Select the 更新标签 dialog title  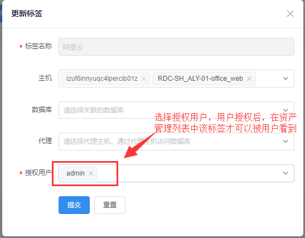click(x=27, y=13)
